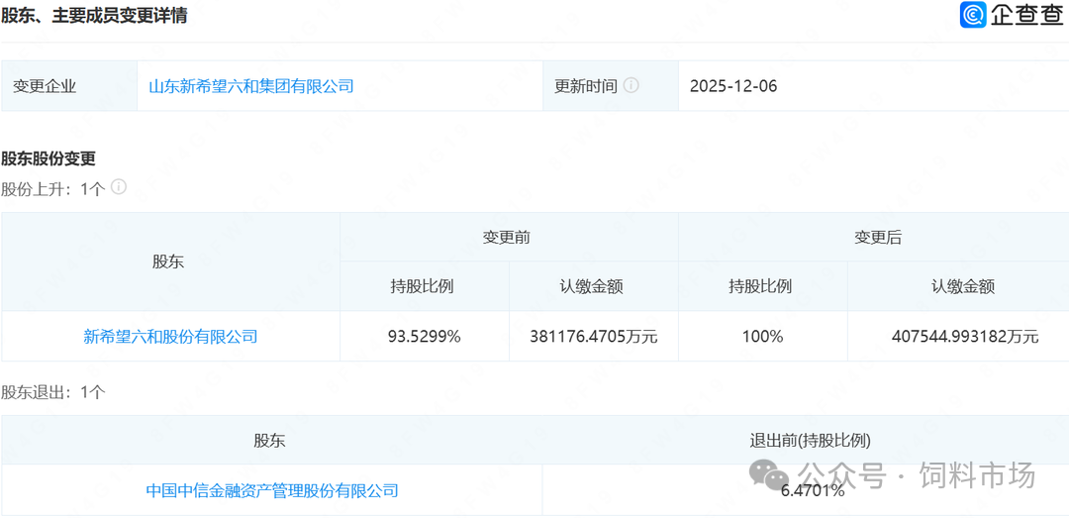Viewport: 1069px width, 518px height.
Task: Open the 山东新希望六和集团有限公司 company link
Action: tap(251, 86)
